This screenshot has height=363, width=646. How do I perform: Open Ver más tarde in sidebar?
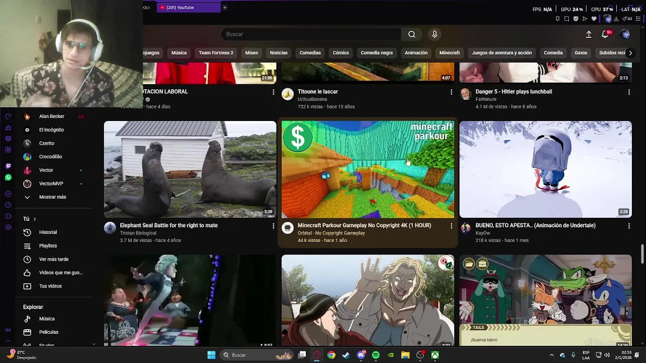(54, 259)
